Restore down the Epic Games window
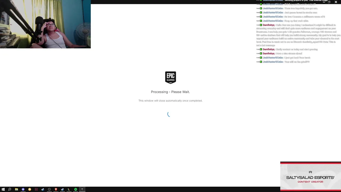The height and width of the screenshot is (192, 341). pyautogui.click(x=329, y=2)
